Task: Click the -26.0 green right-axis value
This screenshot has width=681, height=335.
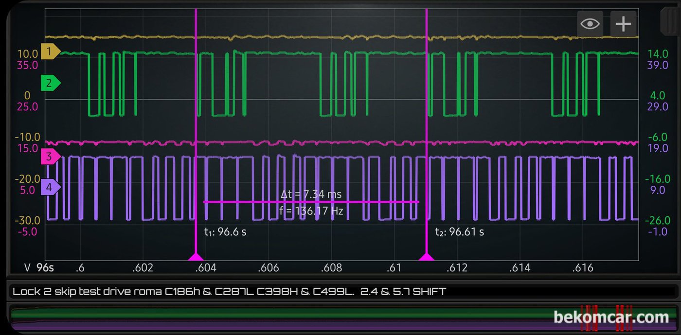Action: point(657,221)
